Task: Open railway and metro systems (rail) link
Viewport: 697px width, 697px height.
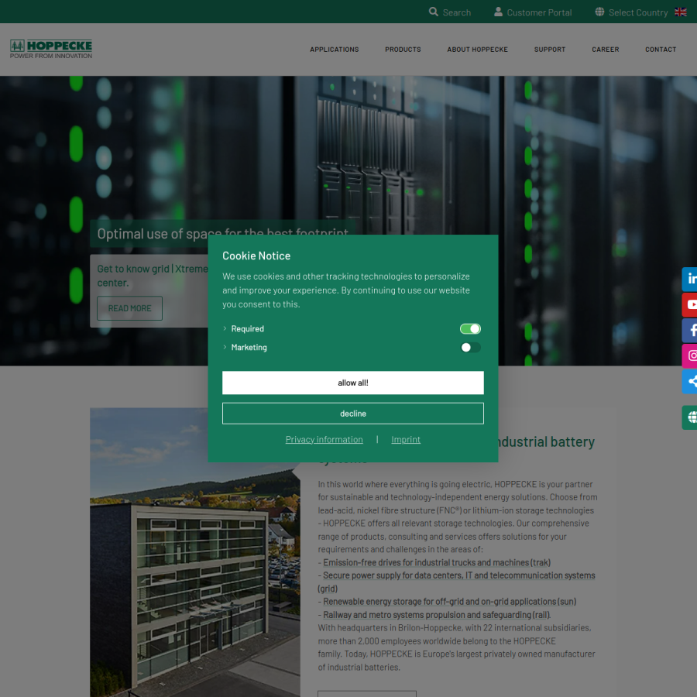Action: click(x=437, y=615)
